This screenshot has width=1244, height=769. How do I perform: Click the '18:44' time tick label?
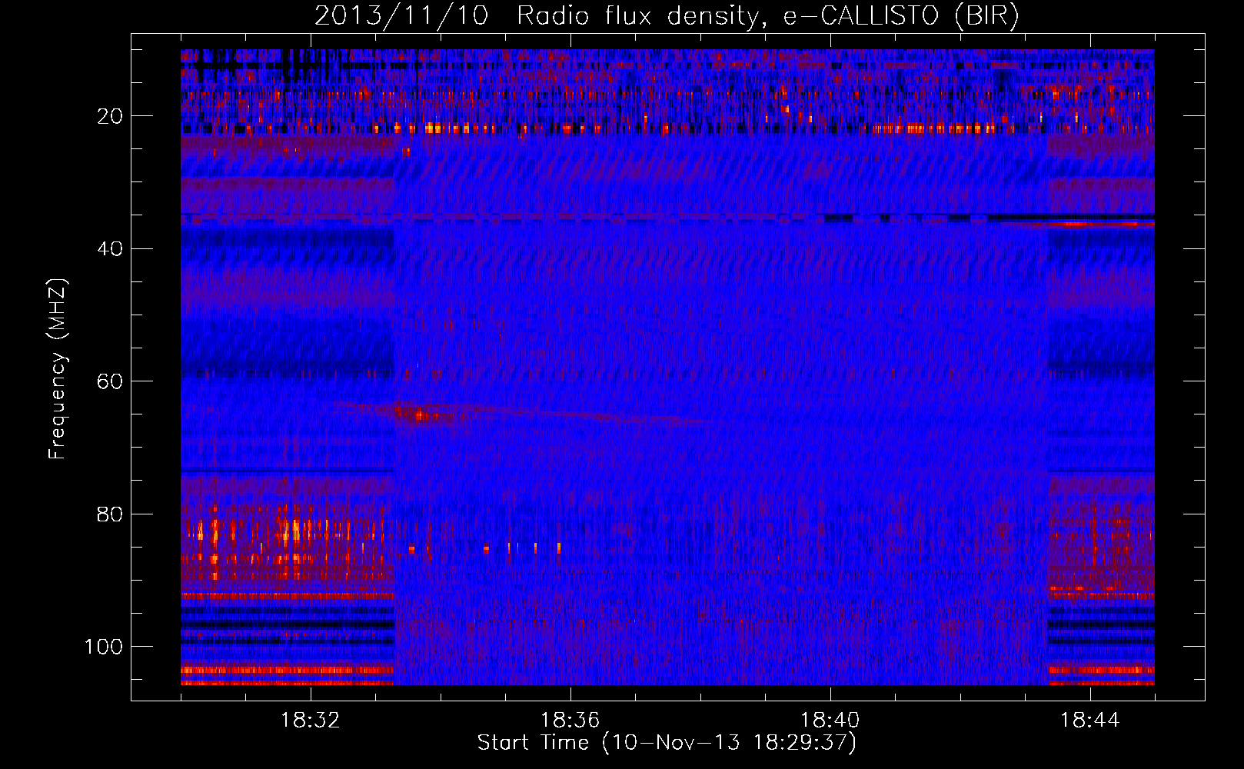click(1090, 721)
